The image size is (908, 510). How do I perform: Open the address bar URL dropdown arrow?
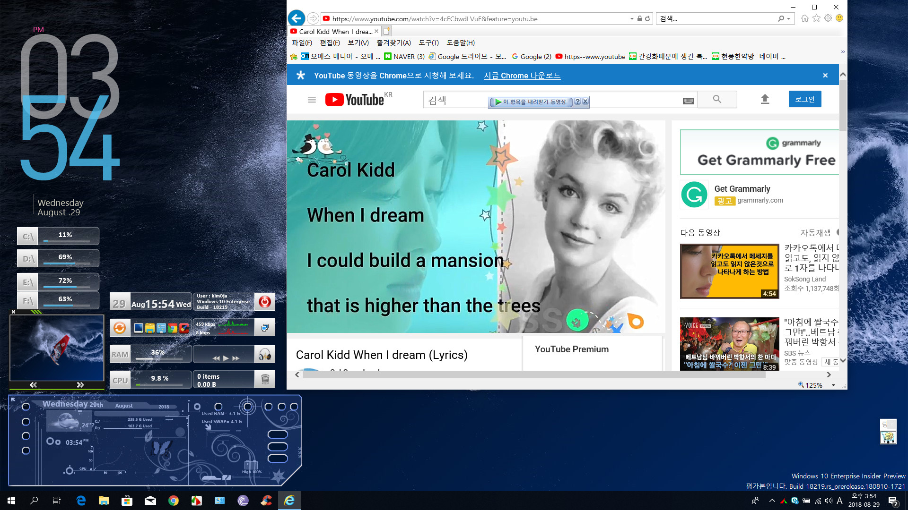tap(632, 19)
